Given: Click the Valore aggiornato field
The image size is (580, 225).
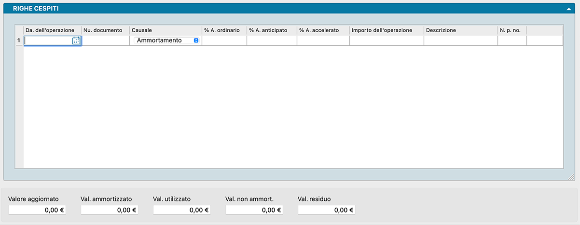Looking at the screenshot, I should pyautogui.click(x=37, y=210).
